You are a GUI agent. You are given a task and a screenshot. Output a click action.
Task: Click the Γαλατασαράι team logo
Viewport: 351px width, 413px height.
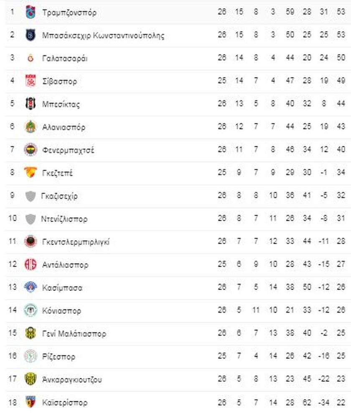pos(31,58)
